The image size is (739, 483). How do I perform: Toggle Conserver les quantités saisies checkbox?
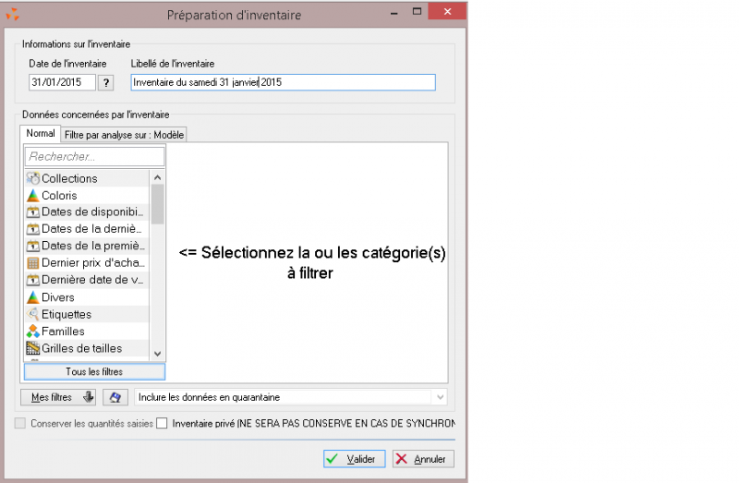(x=19, y=423)
